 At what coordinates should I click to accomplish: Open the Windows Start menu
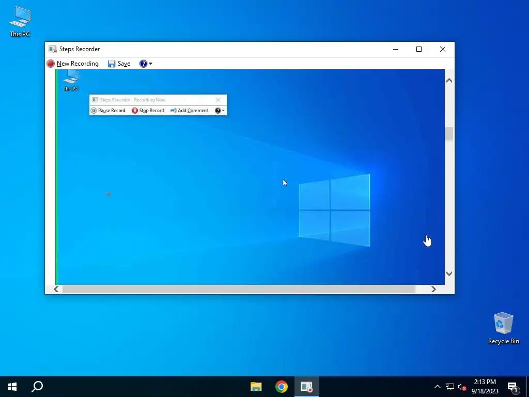click(x=12, y=387)
